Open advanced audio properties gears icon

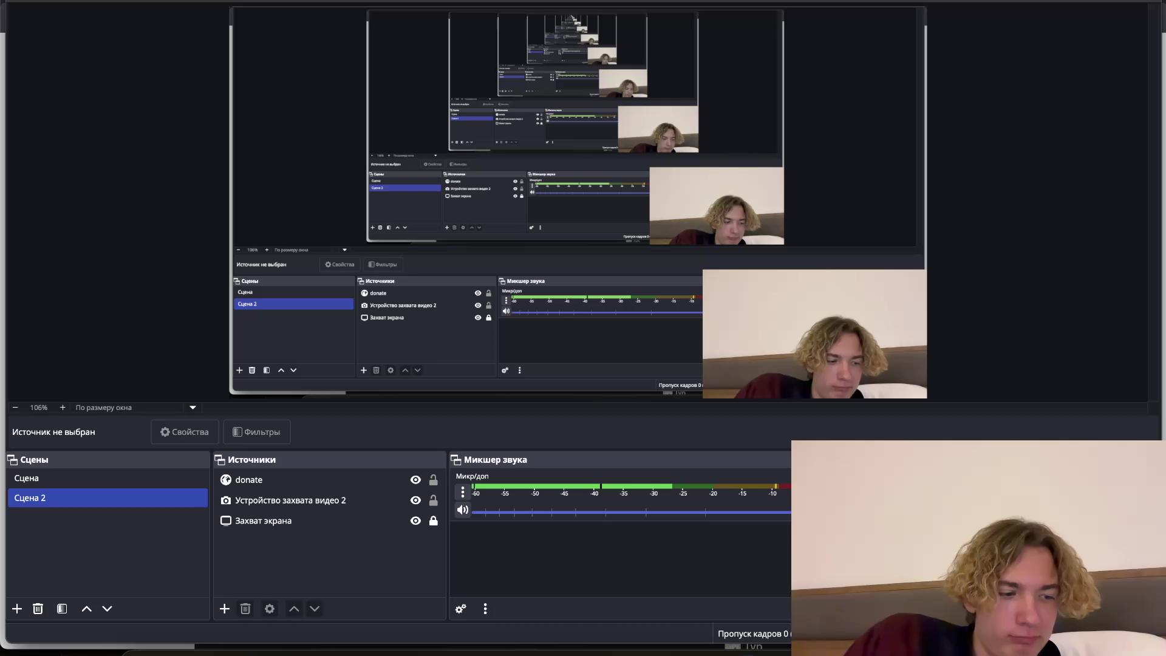tap(461, 609)
